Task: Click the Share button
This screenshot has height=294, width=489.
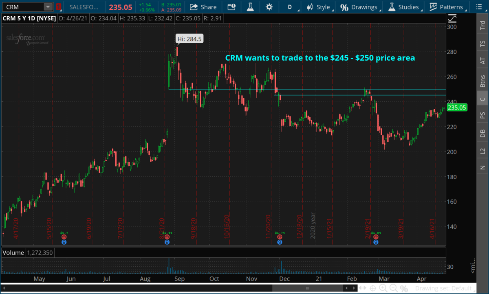Action: click(x=203, y=7)
